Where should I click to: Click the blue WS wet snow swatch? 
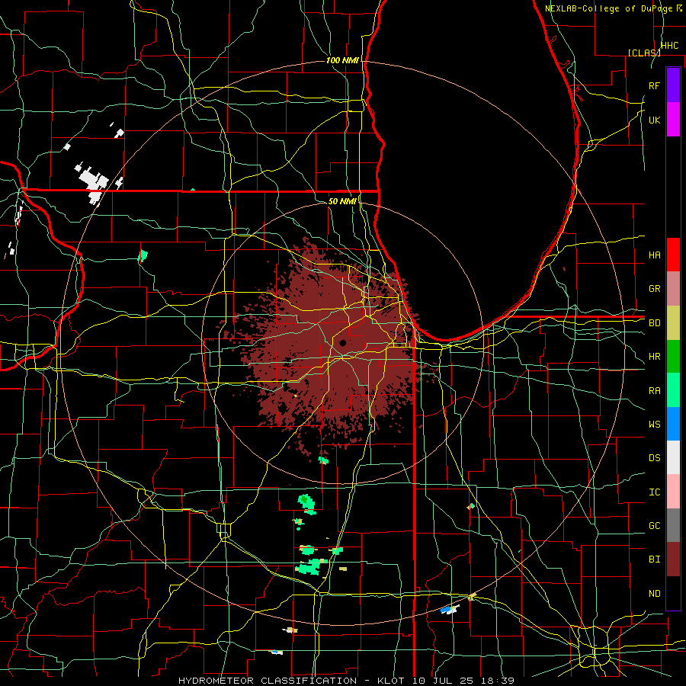pos(673,424)
